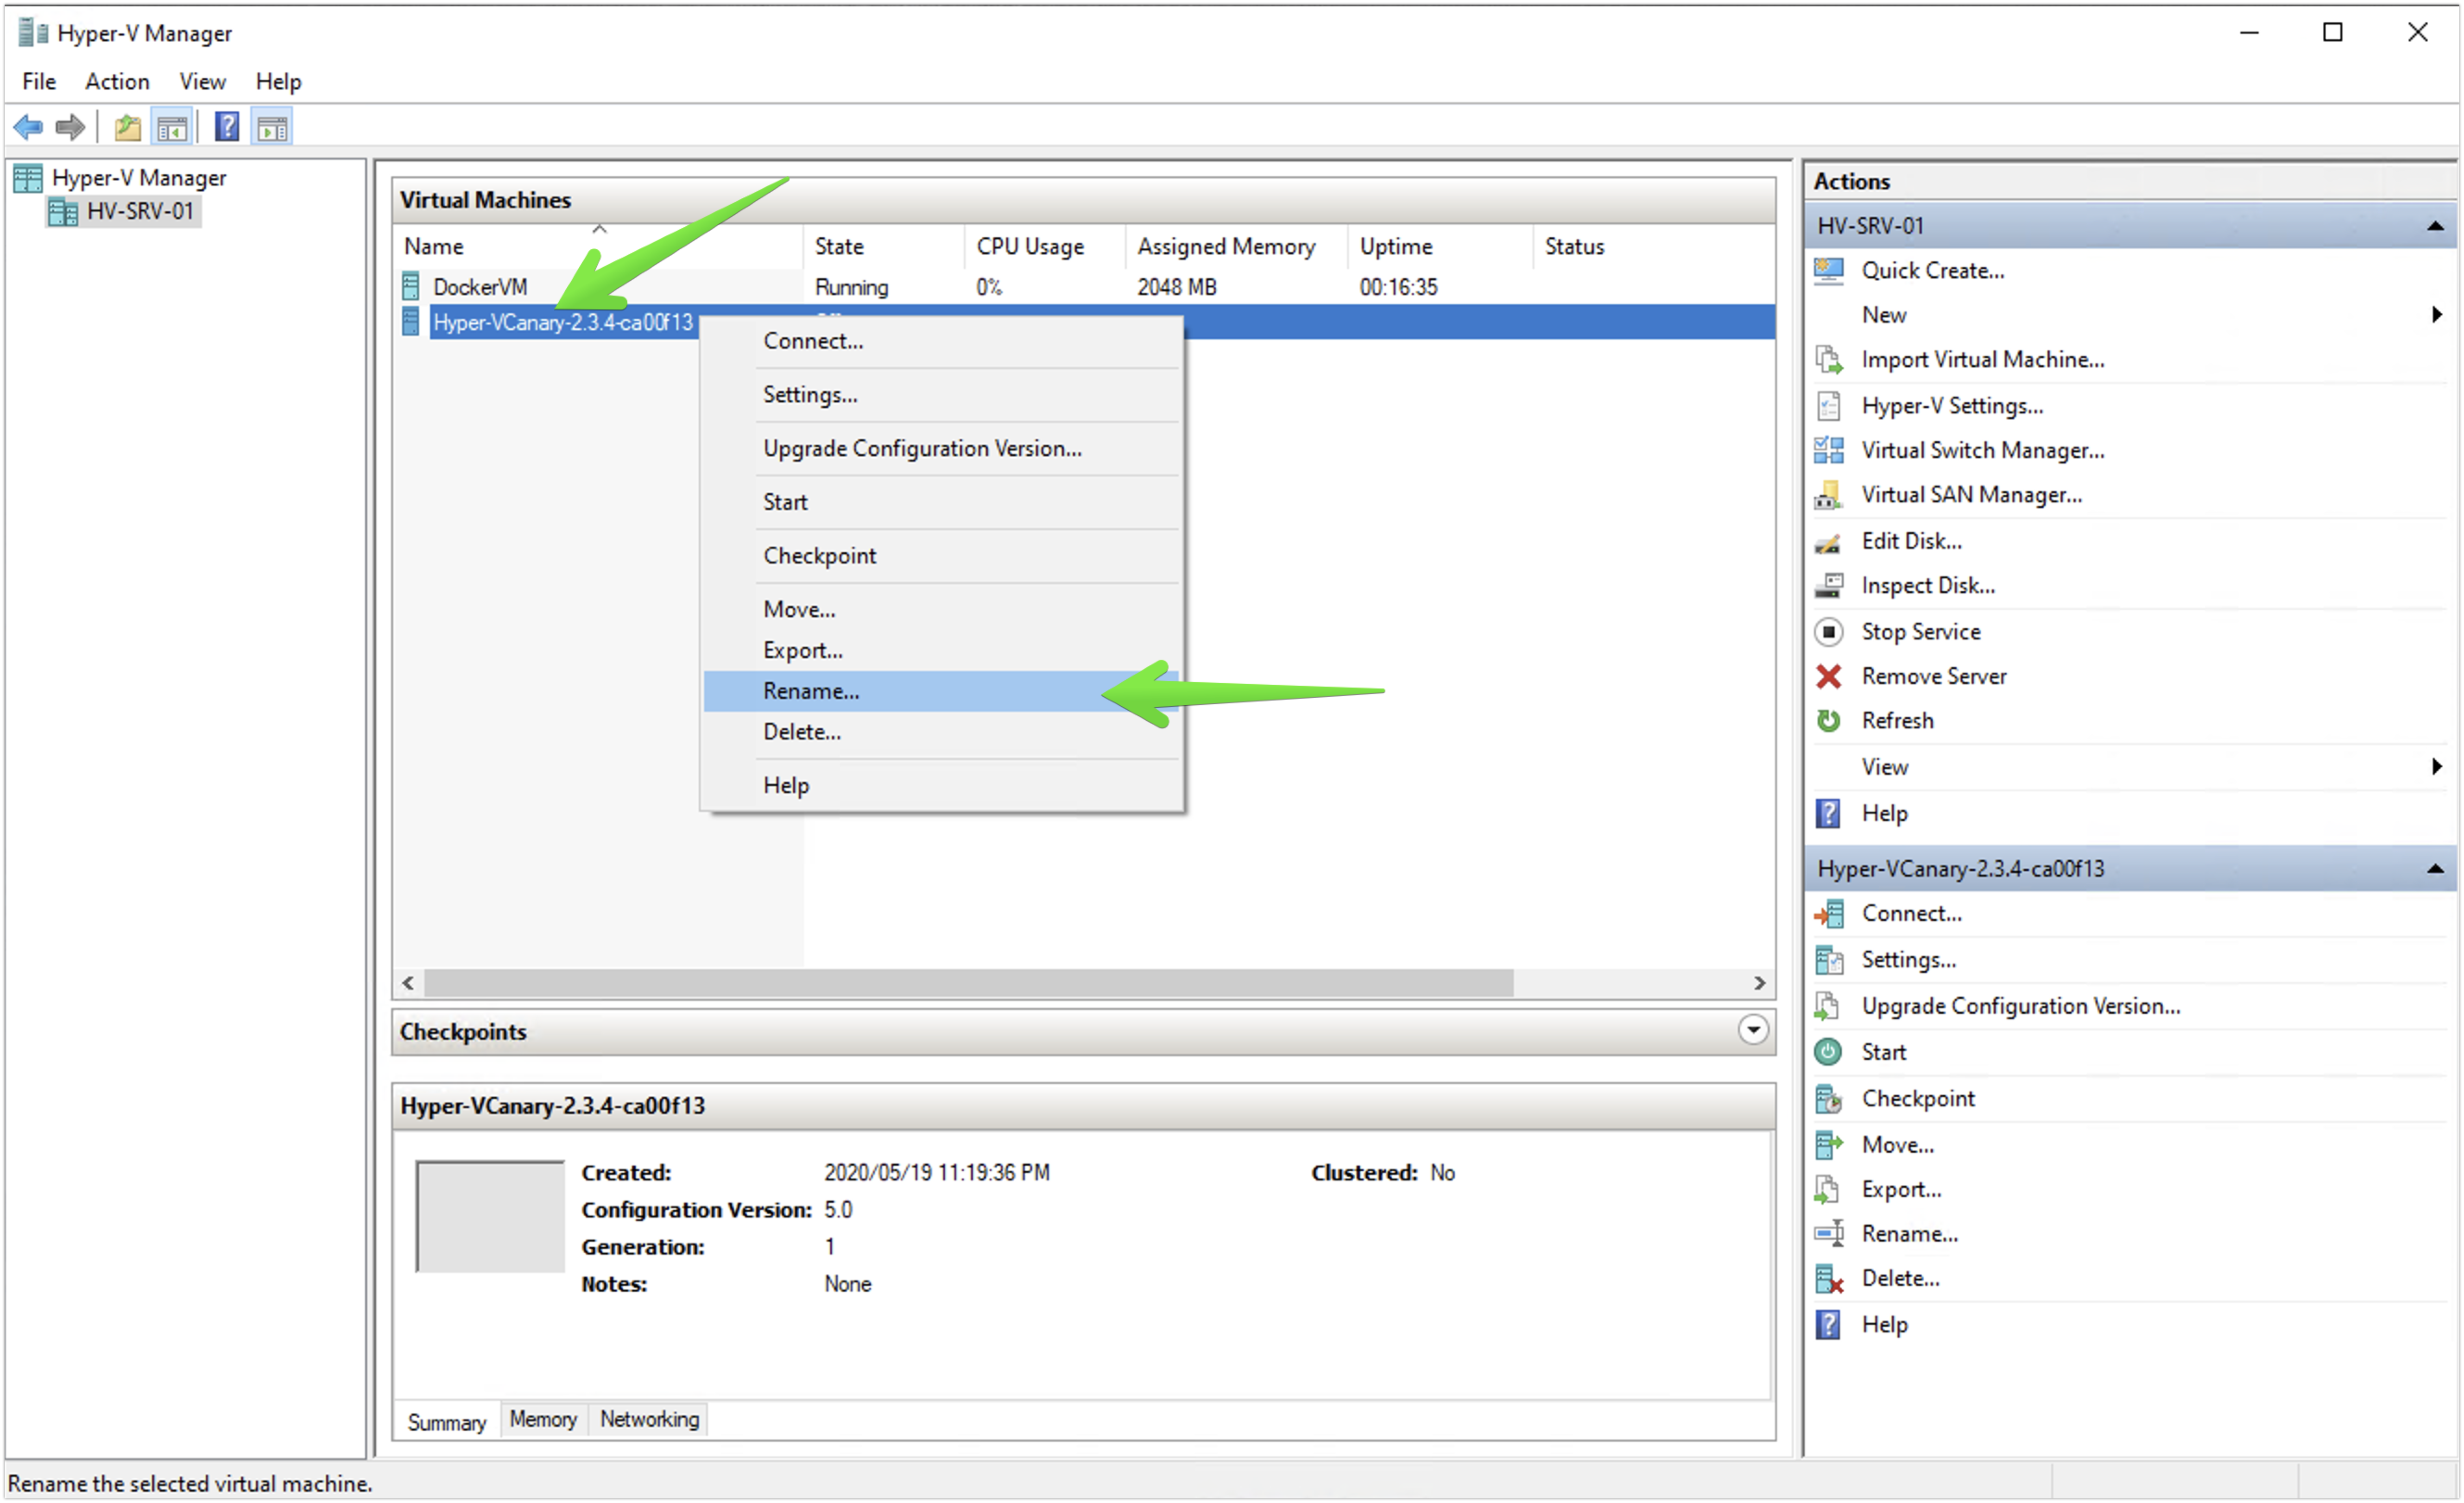The width and height of the screenshot is (2464, 1503).
Task: Click the VM preview thumbnail in Summary
Action: 490,1216
